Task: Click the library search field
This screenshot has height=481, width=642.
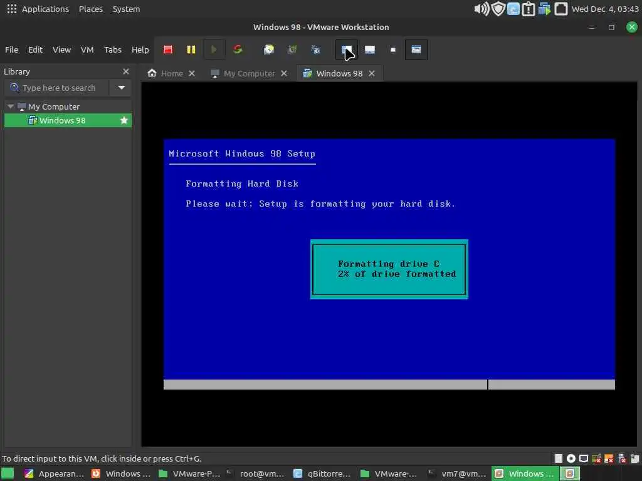Action: click(x=57, y=88)
